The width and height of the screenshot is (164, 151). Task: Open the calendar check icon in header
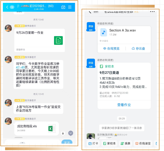pos(63,7)
